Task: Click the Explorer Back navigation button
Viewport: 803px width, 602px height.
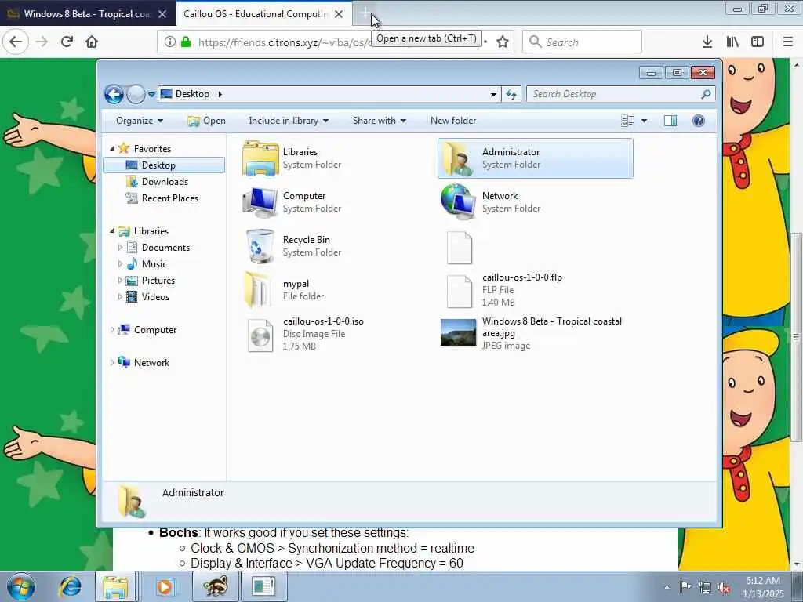Action: (x=114, y=94)
